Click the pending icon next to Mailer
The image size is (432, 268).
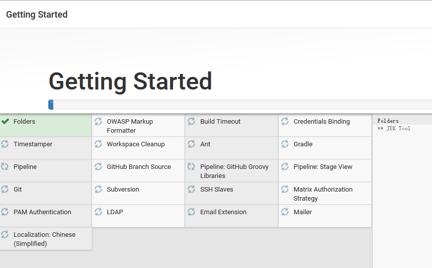tap(285, 212)
